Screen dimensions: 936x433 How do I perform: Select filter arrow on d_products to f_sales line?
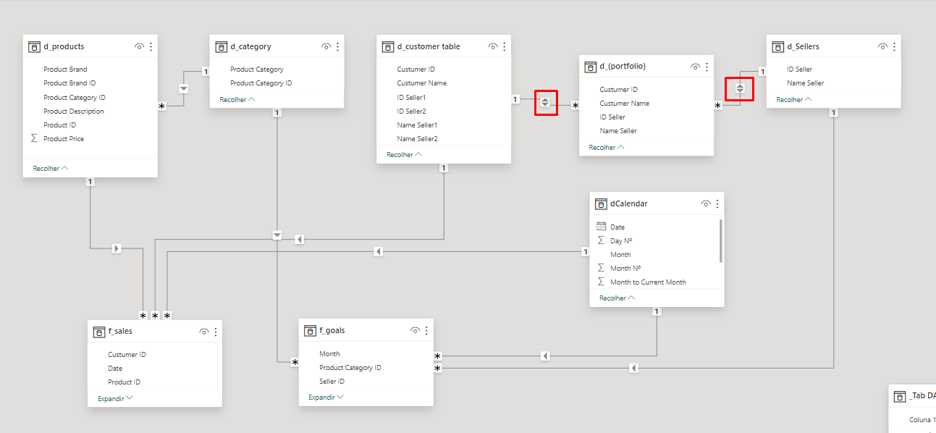[x=117, y=248]
